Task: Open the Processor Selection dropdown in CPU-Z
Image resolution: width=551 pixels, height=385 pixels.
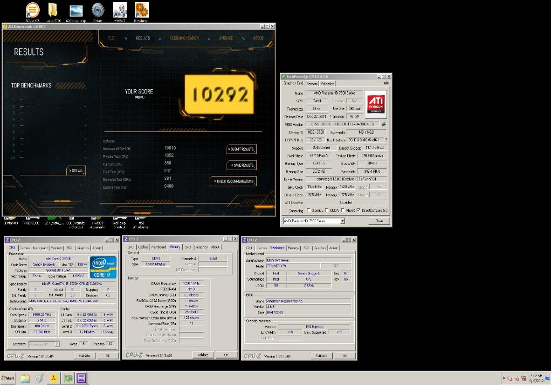Action: [x=57, y=344]
